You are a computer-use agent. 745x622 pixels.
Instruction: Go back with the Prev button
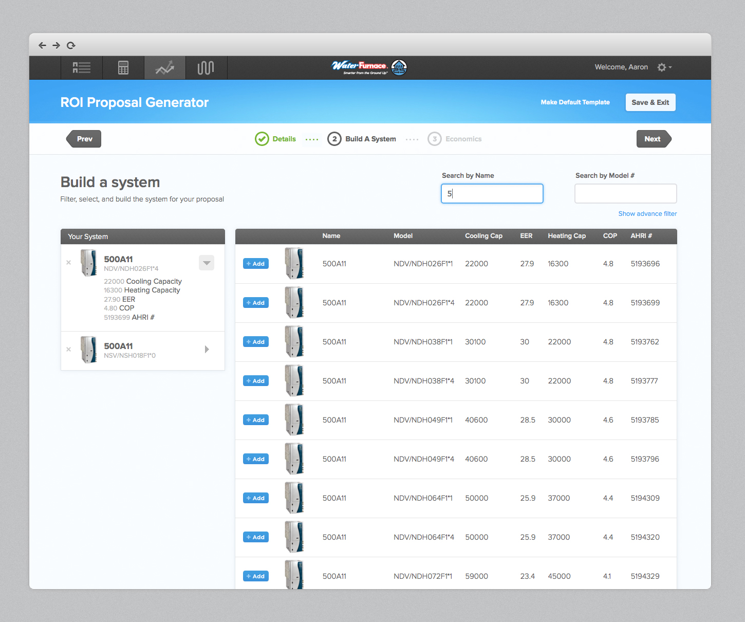coord(84,139)
